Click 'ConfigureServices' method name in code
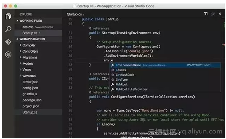The height and width of the screenshot is (139, 226). click(x=126, y=97)
